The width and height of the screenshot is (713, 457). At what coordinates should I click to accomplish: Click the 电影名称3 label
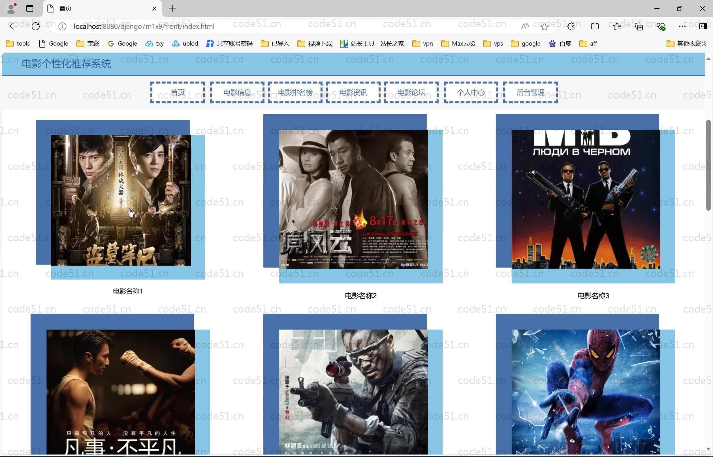pos(593,296)
